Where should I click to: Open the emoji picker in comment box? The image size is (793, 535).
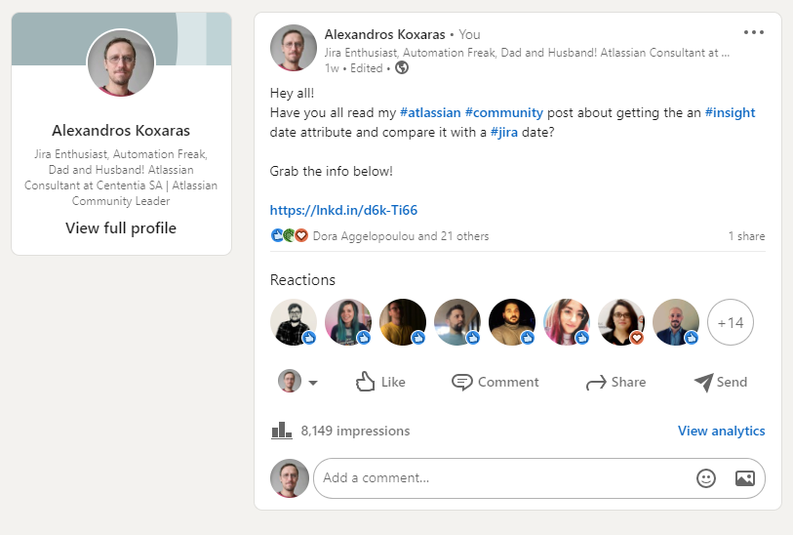click(706, 478)
